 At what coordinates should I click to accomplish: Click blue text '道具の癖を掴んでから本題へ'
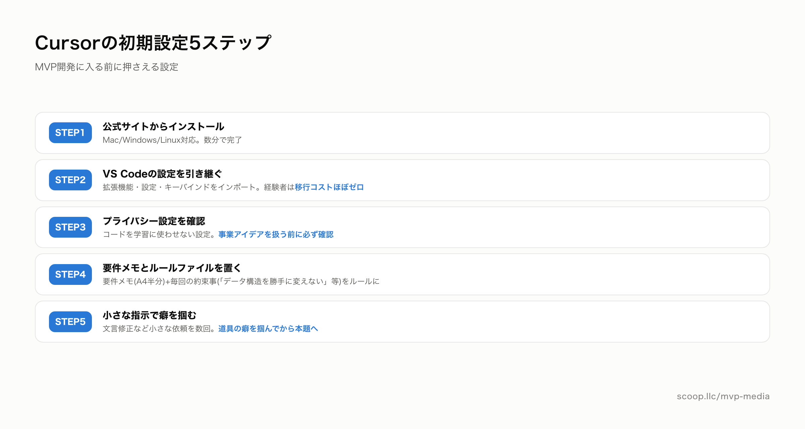(x=268, y=329)
